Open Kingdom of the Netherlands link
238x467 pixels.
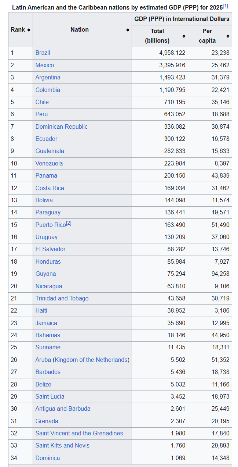pyautogui.click(x=91, y=360)
